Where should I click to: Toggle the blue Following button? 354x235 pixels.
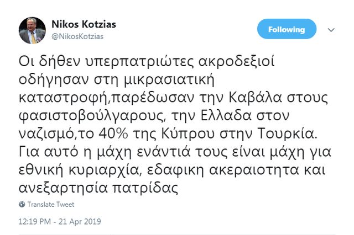tap(287, 29)
